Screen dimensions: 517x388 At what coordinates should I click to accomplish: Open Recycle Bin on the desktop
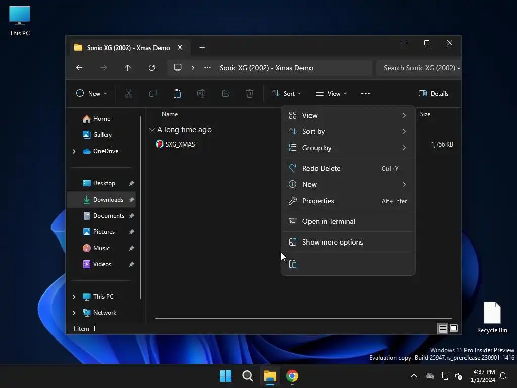pos(492,318)
